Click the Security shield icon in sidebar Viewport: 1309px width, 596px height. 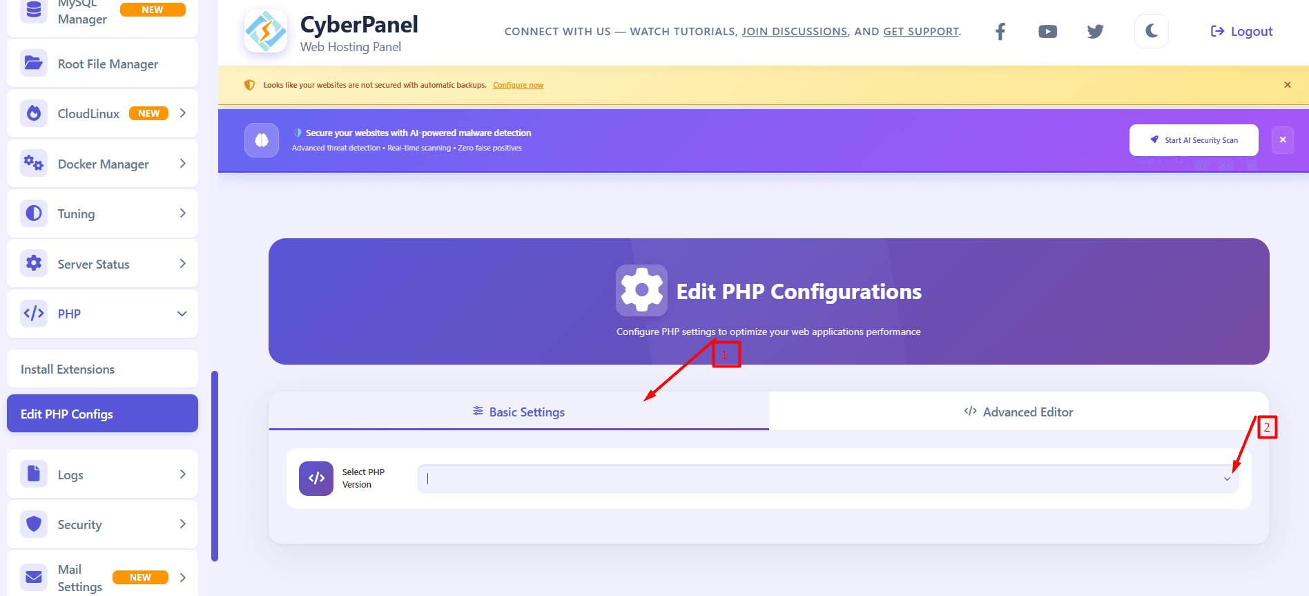(x=34, y=524)
